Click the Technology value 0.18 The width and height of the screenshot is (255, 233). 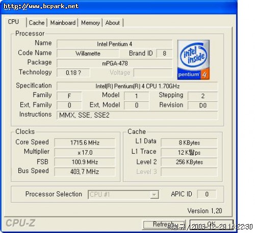pos(73,73)
